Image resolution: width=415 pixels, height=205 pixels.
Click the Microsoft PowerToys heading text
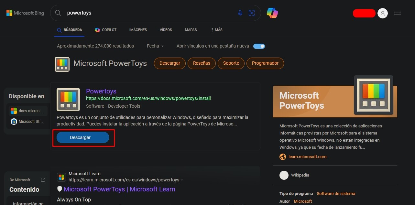click(x=110, y=63)
